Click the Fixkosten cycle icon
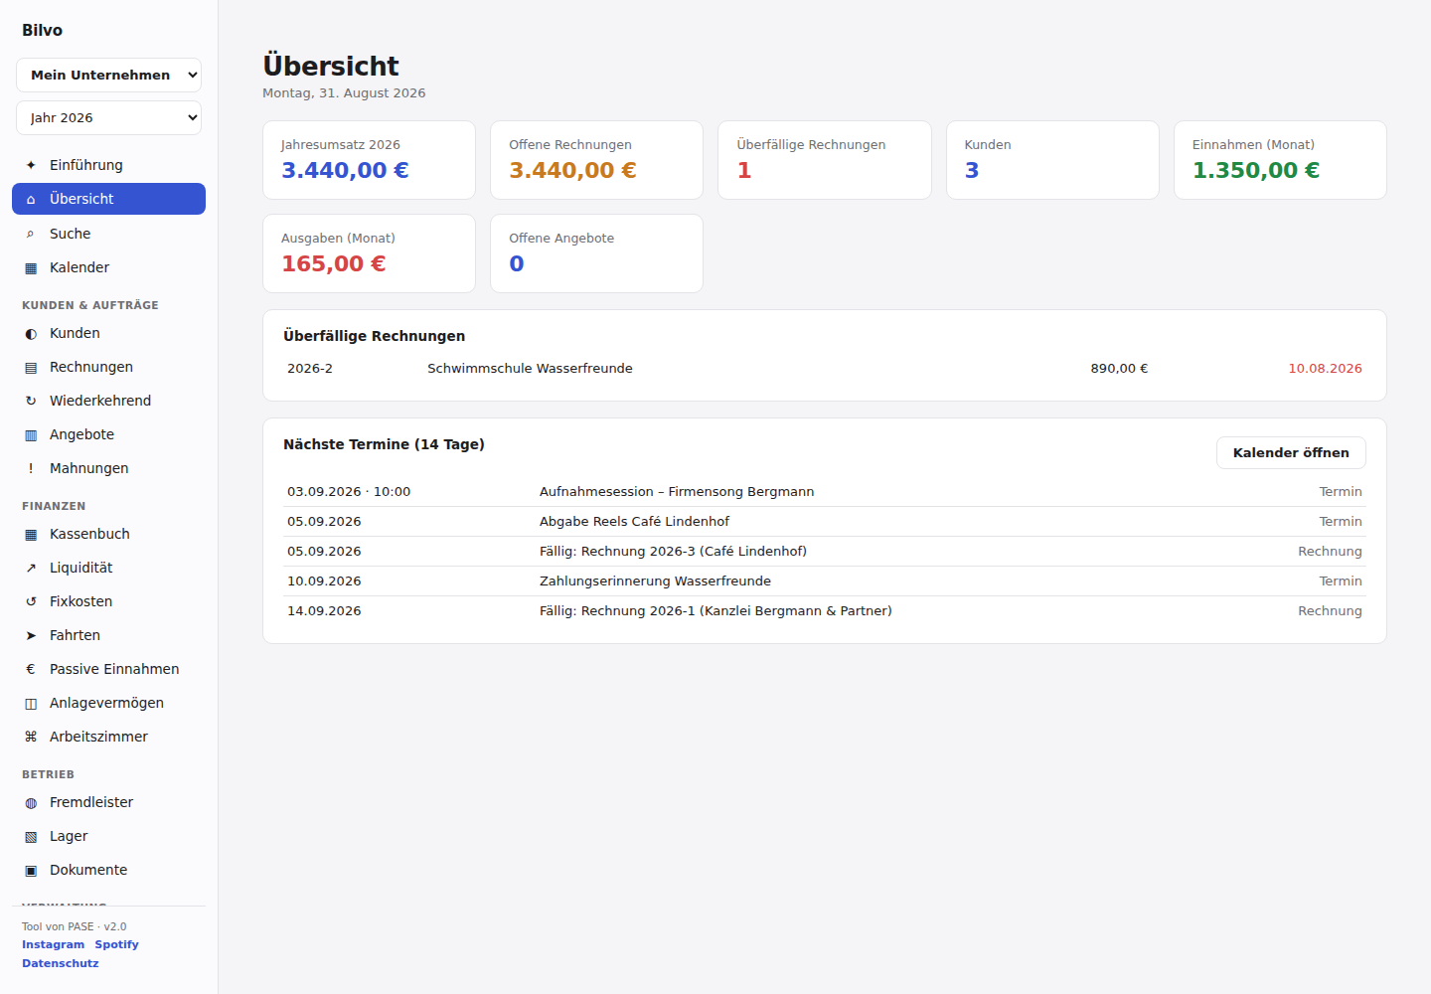The image size is (1431, 994). click(31, 601)
